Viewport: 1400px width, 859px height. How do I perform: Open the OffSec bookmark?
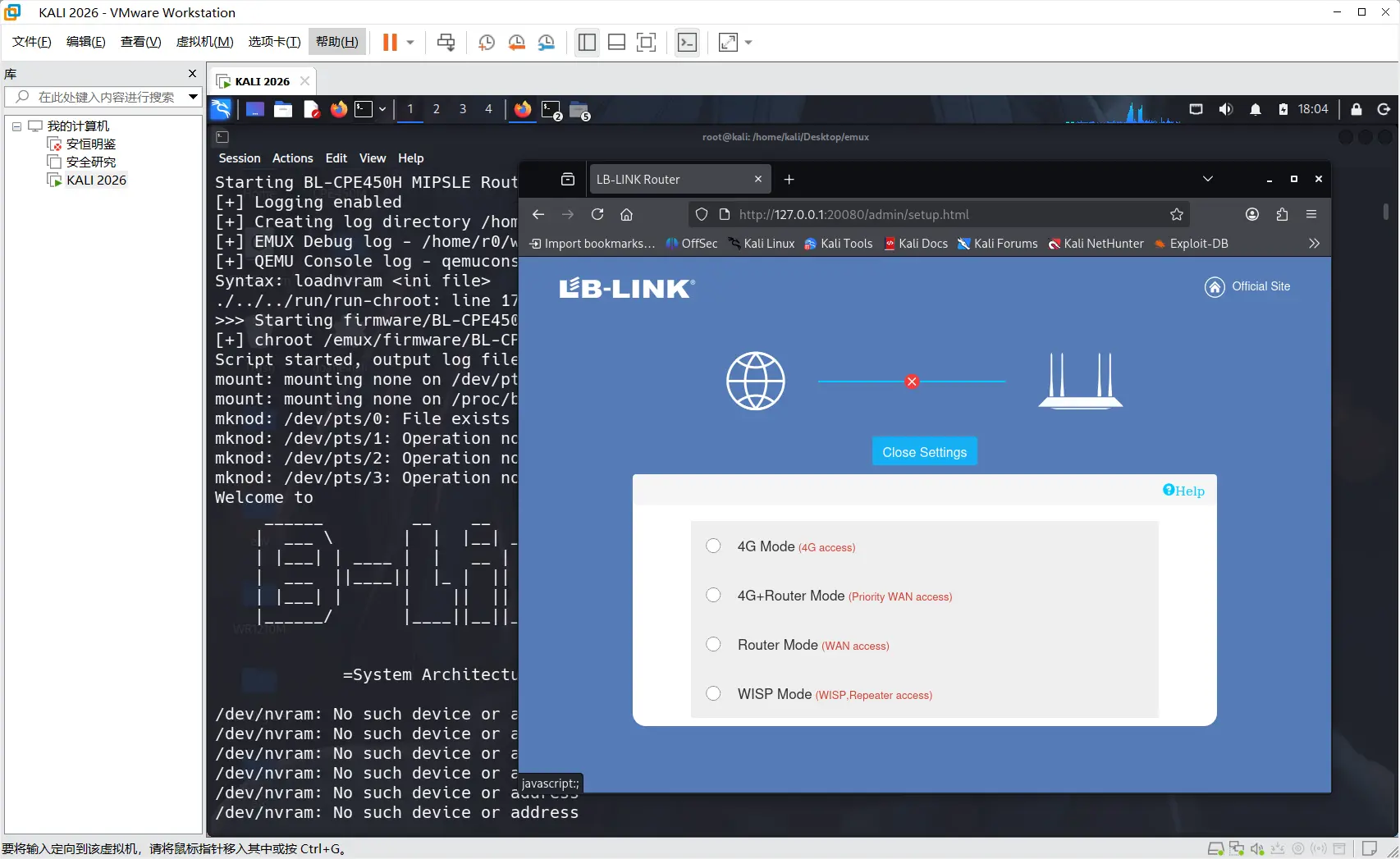click(x=692, y=244)
